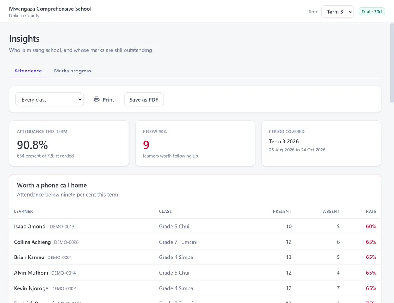
Task: Click learner ID DEMO-0014
Action: pos(63,273)
